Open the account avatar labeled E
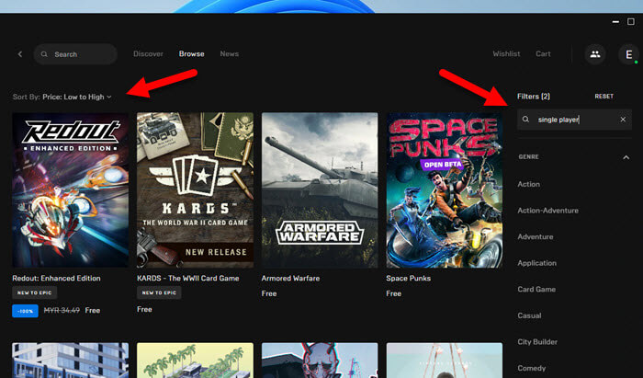This screenshot has height=378, width=643. (628, 53)
